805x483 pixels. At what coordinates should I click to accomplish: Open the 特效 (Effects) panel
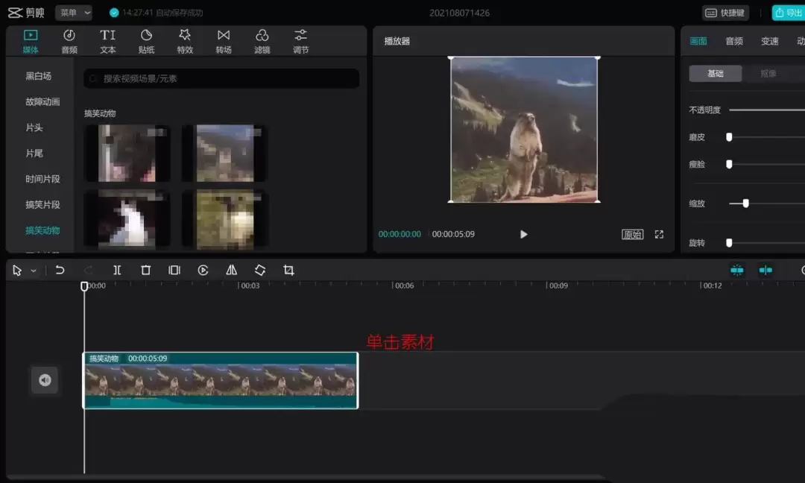click(186, 40)
